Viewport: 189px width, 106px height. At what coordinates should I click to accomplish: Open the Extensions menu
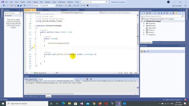[62, 2]
